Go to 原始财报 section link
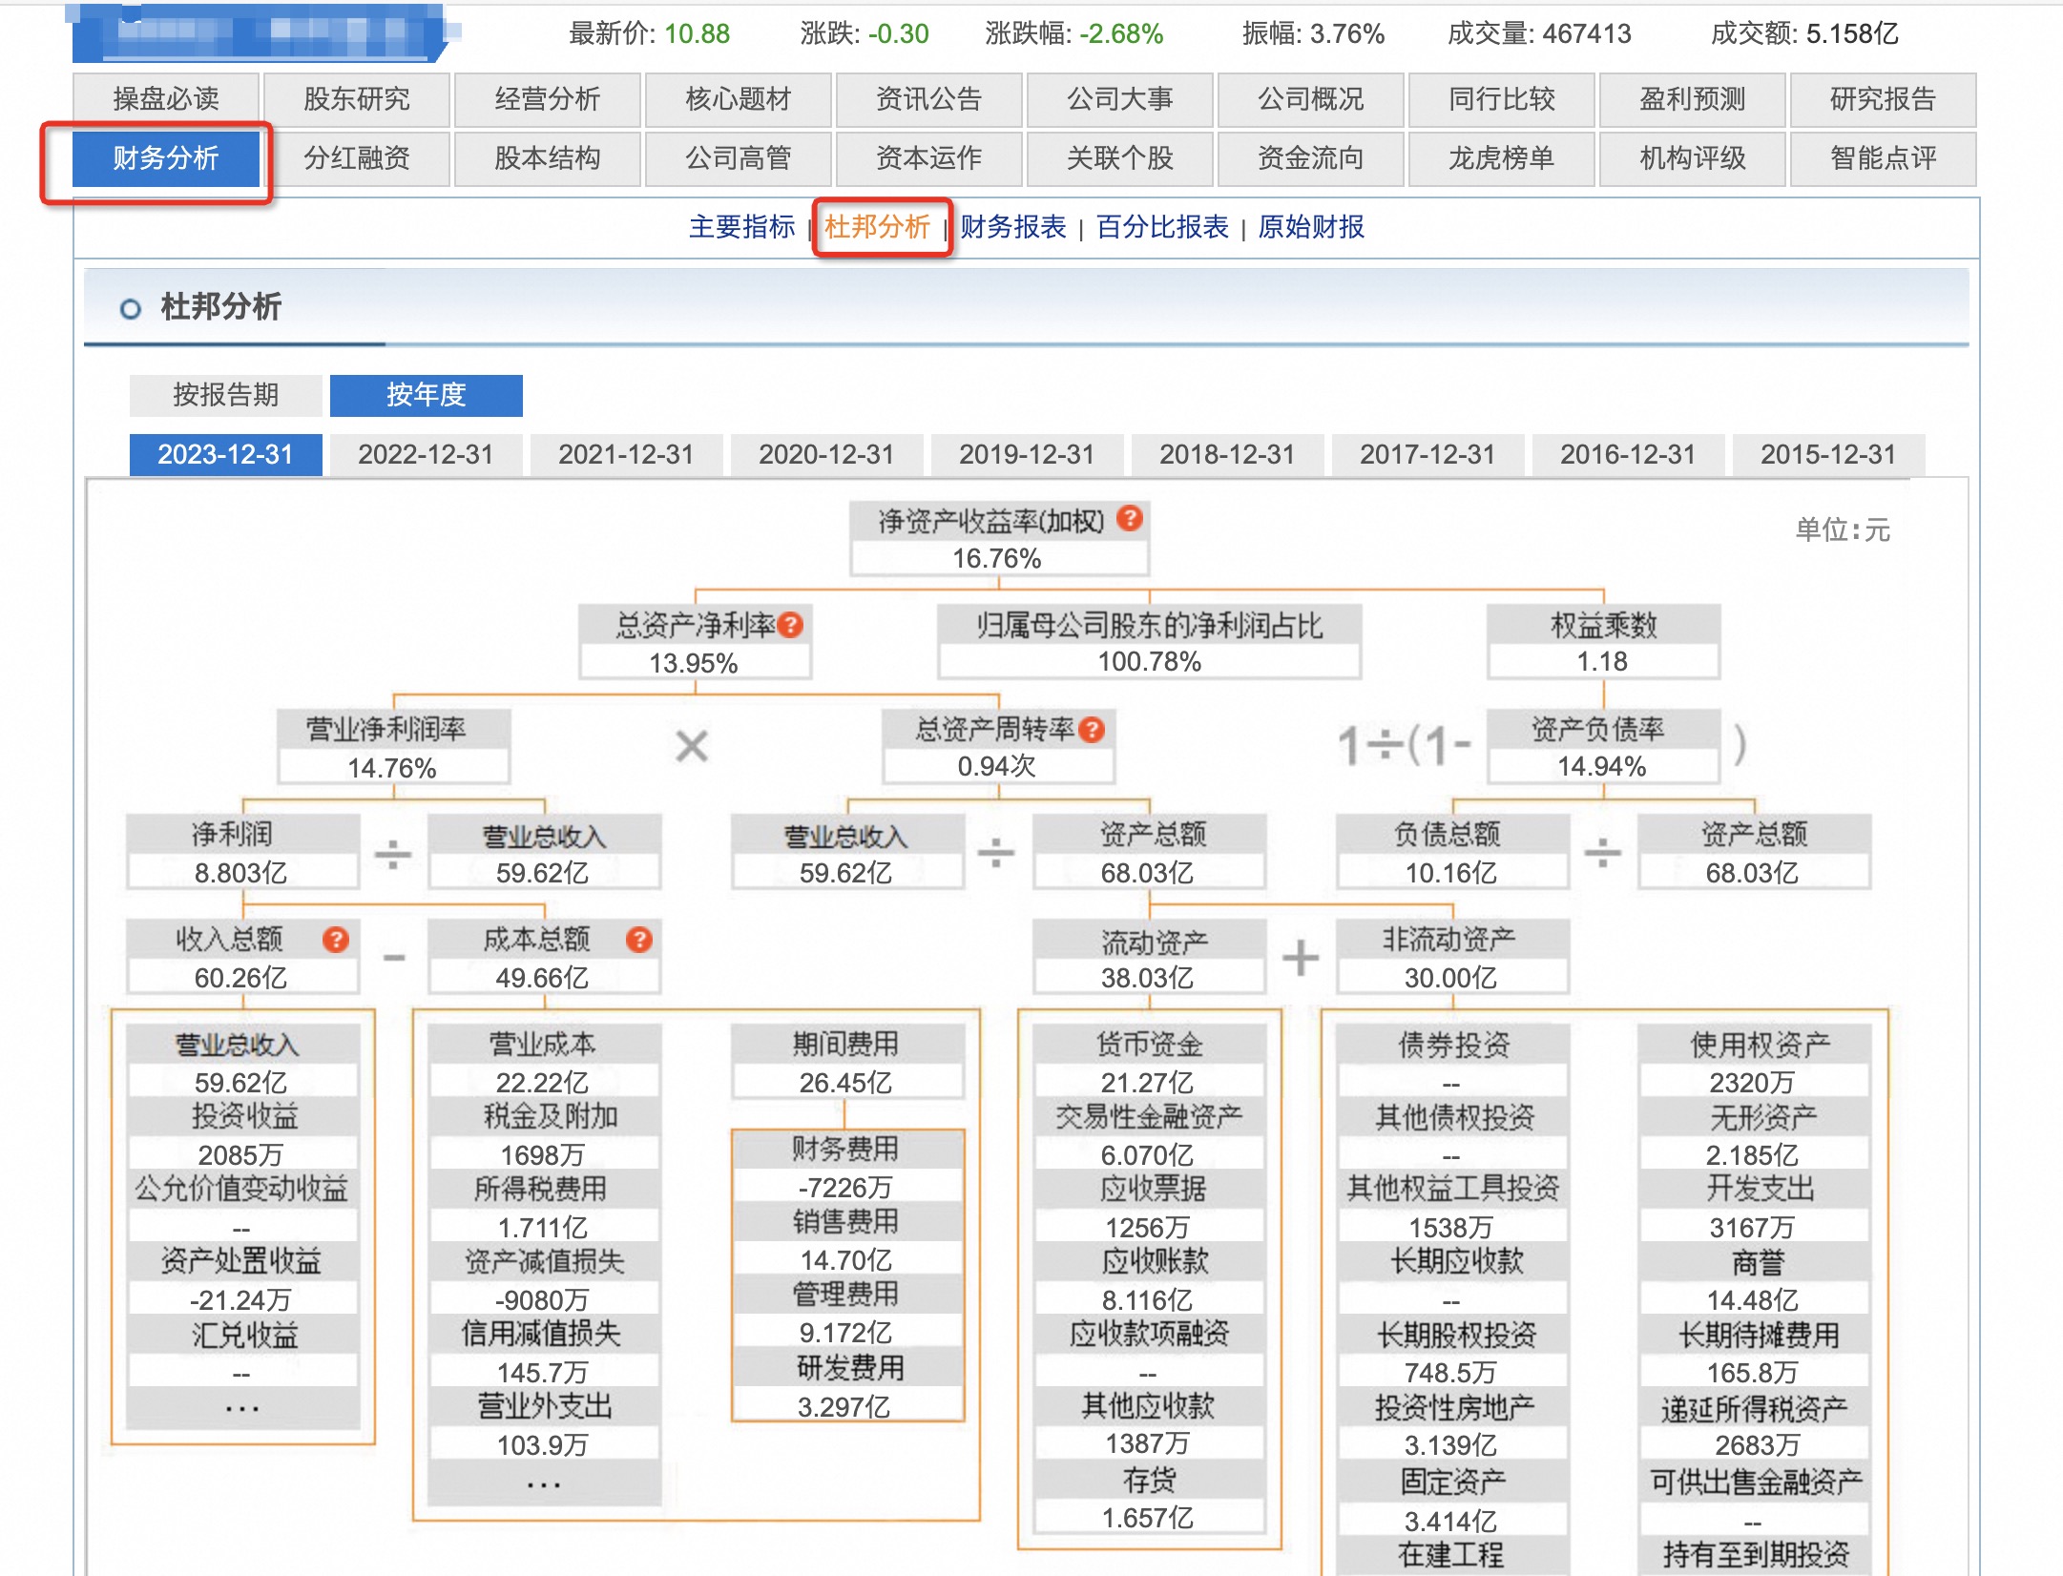 pyautogui.click(x=1311, y=227)
